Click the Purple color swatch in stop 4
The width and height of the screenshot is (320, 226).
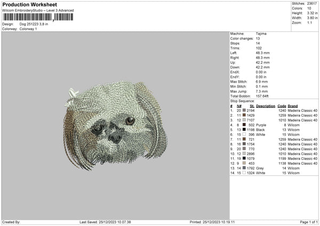[x=244, y=125]
